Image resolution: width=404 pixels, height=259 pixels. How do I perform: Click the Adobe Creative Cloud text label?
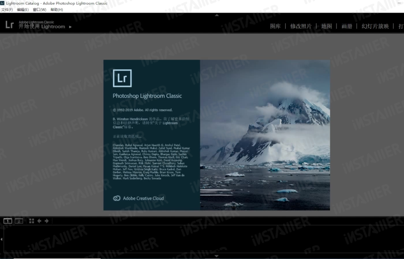point(143,199)
